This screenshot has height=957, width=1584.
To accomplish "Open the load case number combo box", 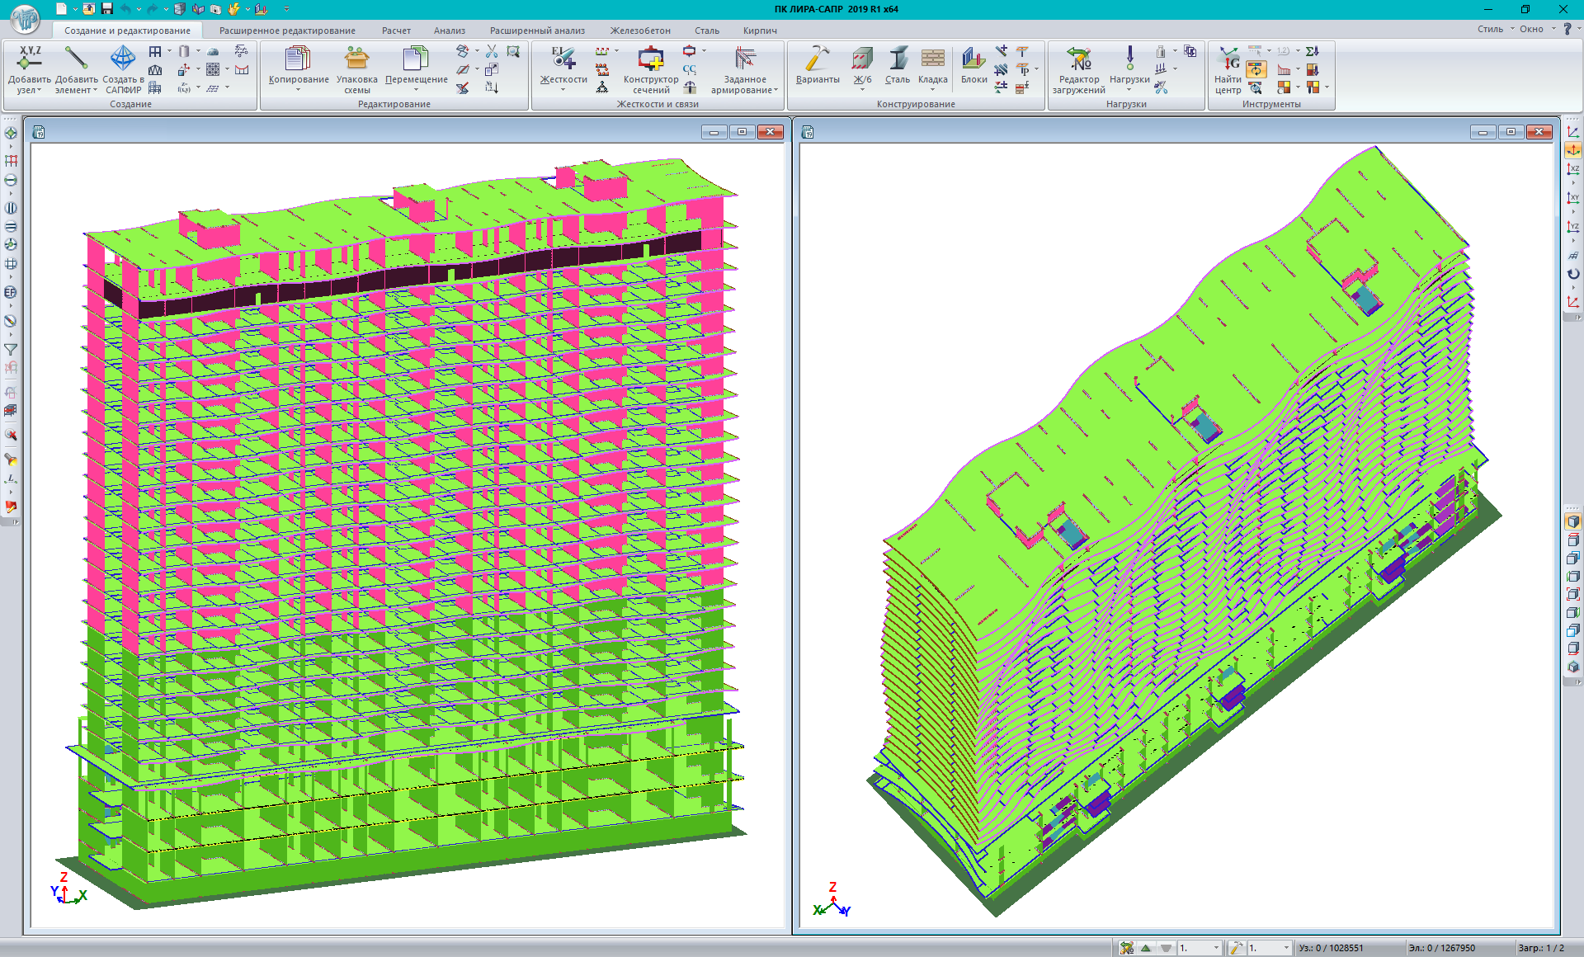I will pyautogui.click(x=1200, y=948).
